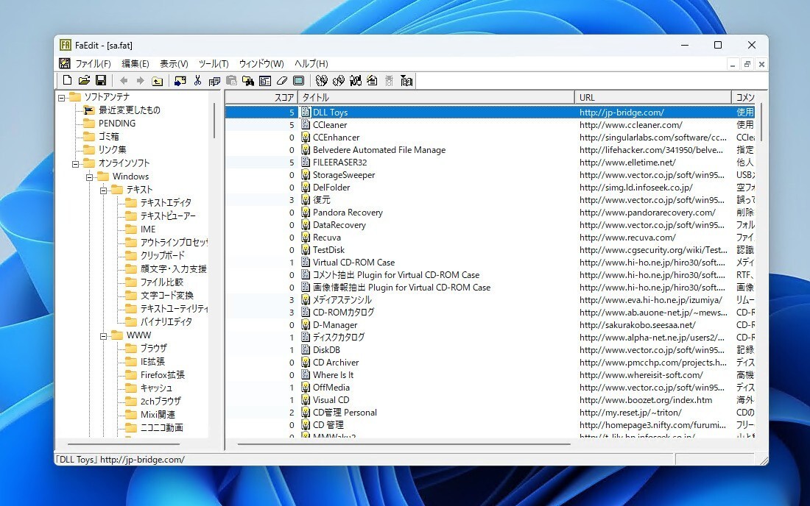Click the greyed Paste clipboard toolbar icon
The height and width of the screenshot is (506, 810).
[x=231, y=80]
